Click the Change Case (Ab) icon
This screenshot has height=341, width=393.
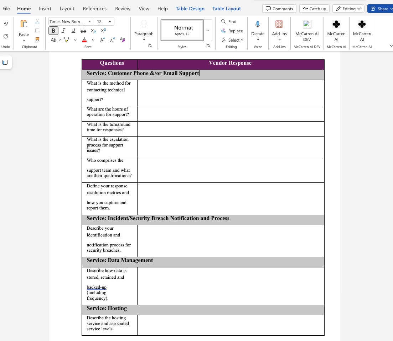[x=53, y=40]
